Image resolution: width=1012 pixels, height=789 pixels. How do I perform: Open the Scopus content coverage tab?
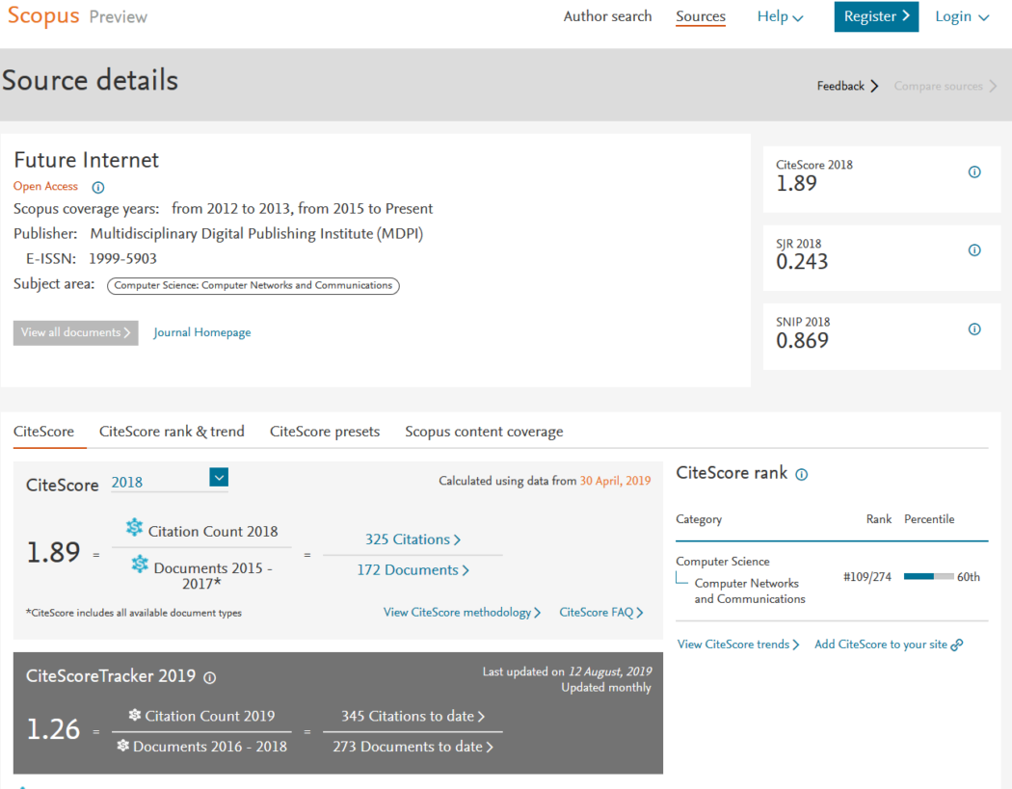click(484, 432)
